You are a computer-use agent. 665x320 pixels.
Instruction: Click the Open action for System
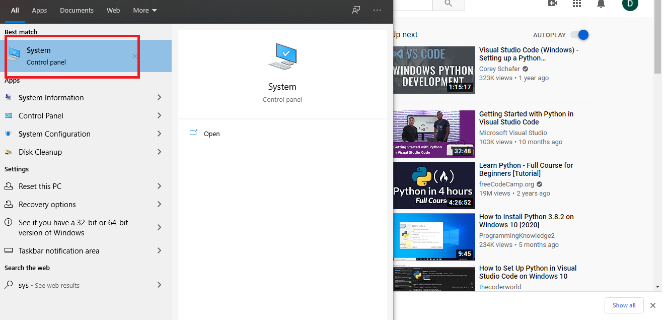tap(212, 134)
